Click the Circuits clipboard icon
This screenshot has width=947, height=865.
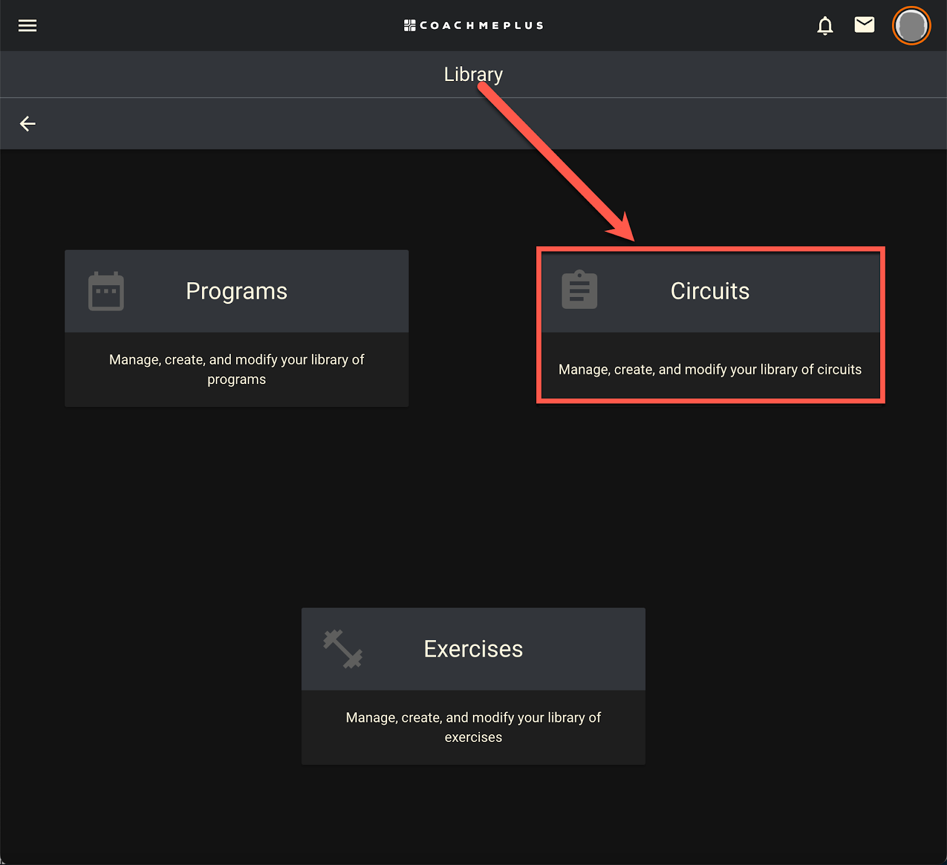pyautogui.click(x=579, y=290)
